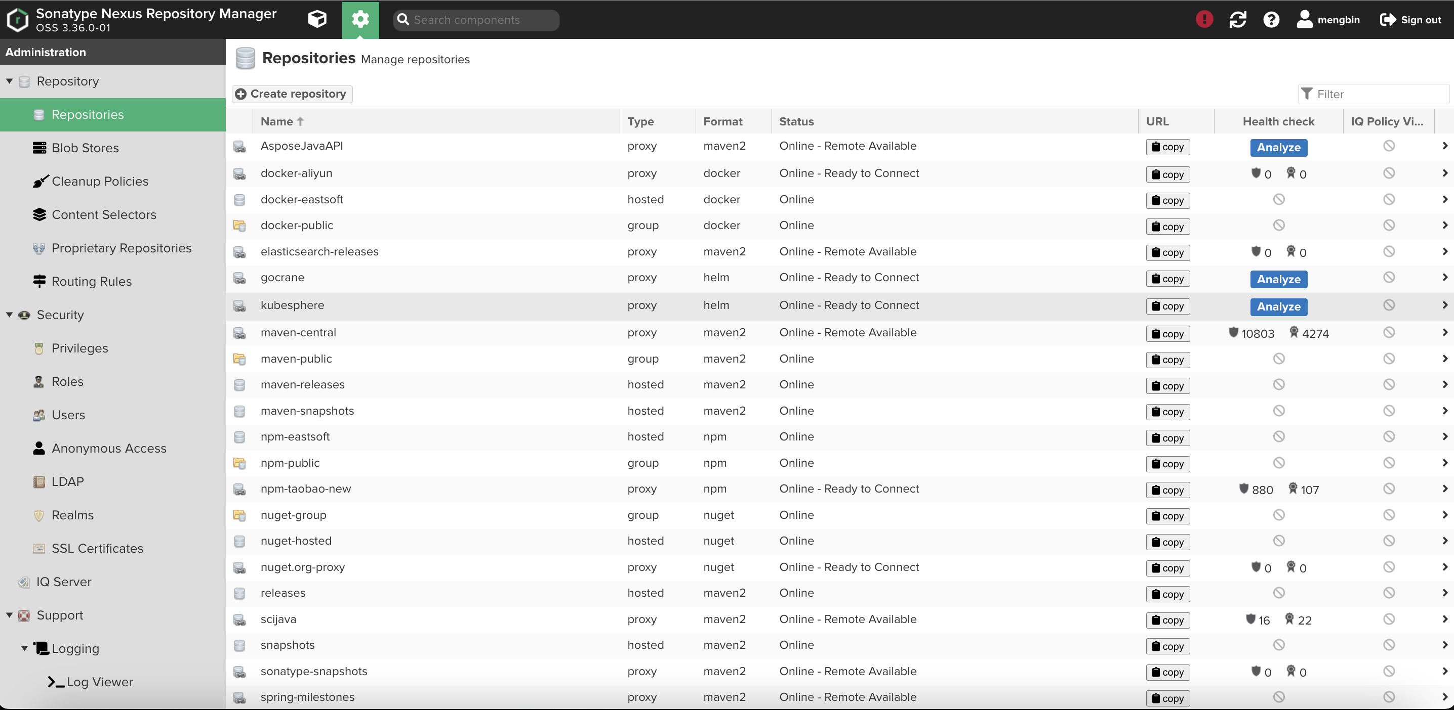The image size is (1454, 710).
Task: Click the npm-public group folder icon
Action: click(x=239, y=464)
